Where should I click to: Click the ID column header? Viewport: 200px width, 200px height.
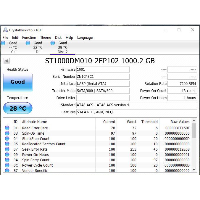pos(15,122)
